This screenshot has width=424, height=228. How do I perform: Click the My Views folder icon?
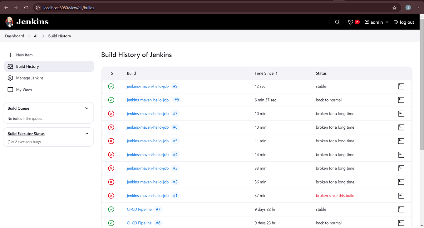coord(10,89)
